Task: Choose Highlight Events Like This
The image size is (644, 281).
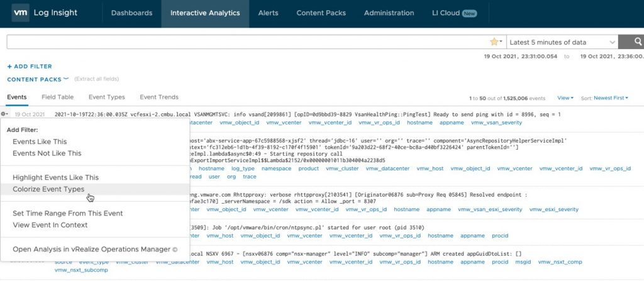Action: pyautogui.click(x=55, y=177)
